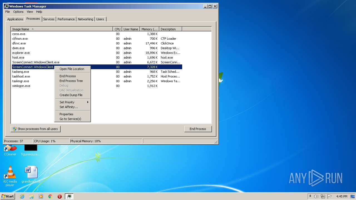Choose Properties in the context menu
This screenshot has height=200, width=356.
click(x=73, y=114)
